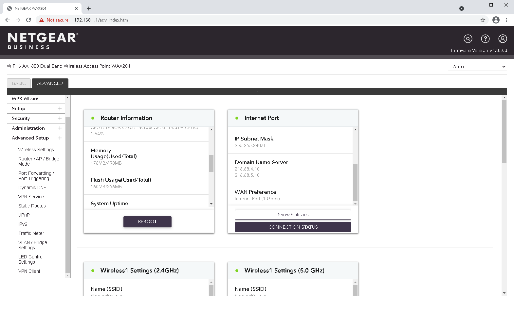Select the ADVANCED tab
514x311 pixels.
click(x=50, y=83)
